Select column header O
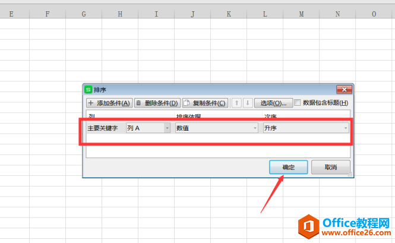This screenshot has height=243, width=395. [374, 14]
